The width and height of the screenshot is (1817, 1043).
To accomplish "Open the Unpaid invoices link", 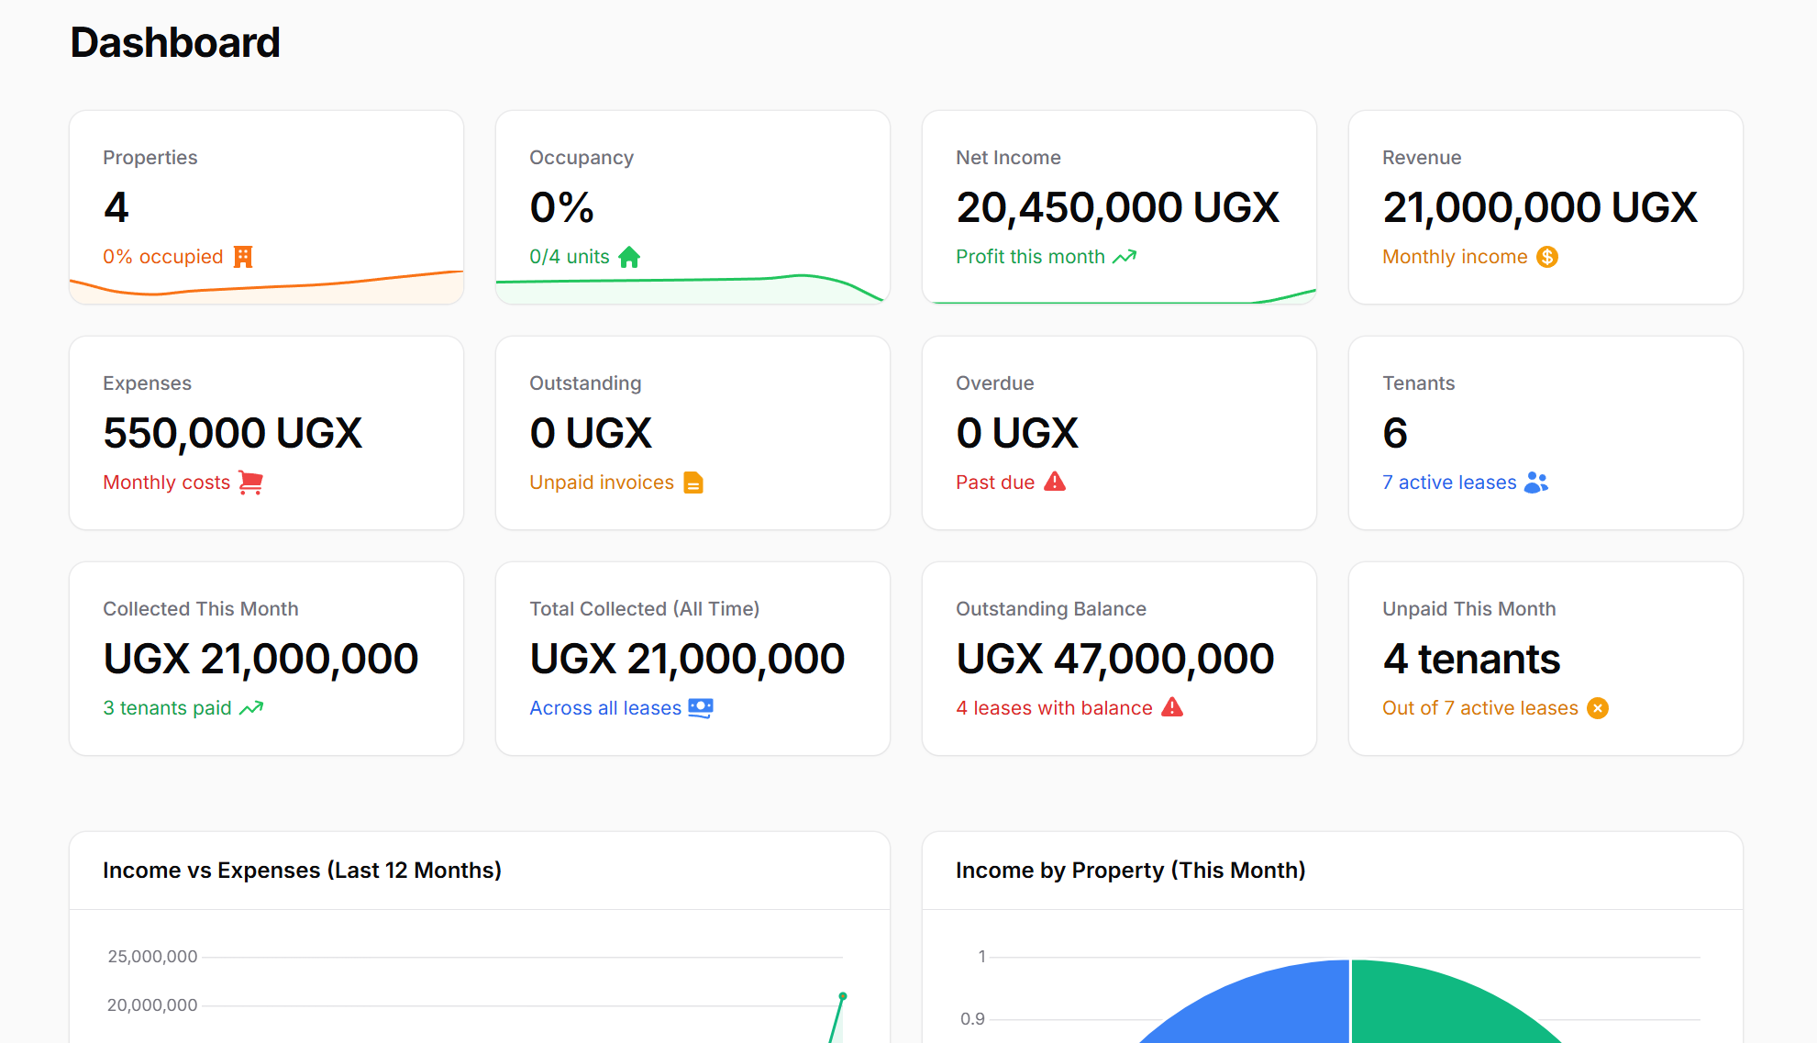I will coord(602,482).
